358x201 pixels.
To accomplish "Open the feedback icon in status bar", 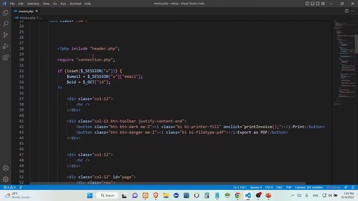I will (346, 187).
